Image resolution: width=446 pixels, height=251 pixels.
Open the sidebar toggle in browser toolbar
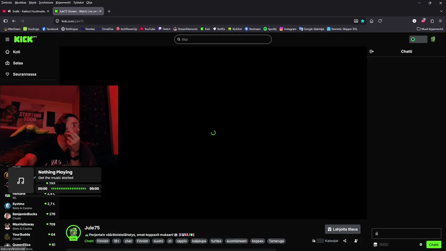point(6,21)
